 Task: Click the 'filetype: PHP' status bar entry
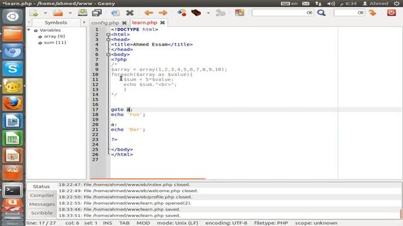[271, 223]
